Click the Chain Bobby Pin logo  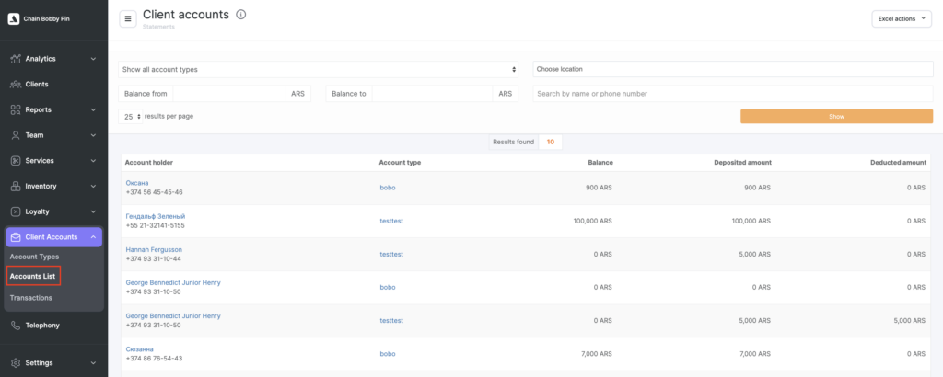click(14, 18)
